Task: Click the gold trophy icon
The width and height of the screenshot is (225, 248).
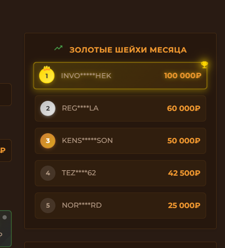Action: click(204, 65)
